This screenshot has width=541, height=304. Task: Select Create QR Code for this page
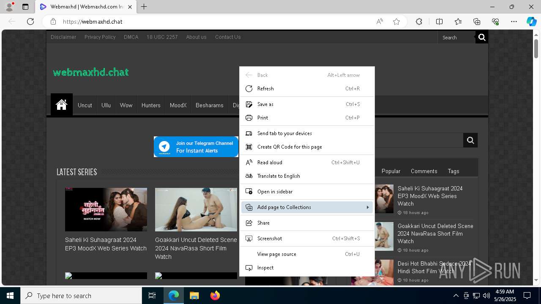coord(307,147)
